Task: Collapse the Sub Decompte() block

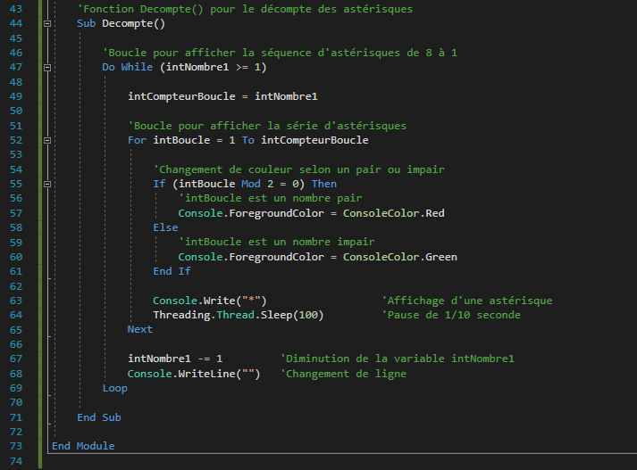Action: [47, 23]
